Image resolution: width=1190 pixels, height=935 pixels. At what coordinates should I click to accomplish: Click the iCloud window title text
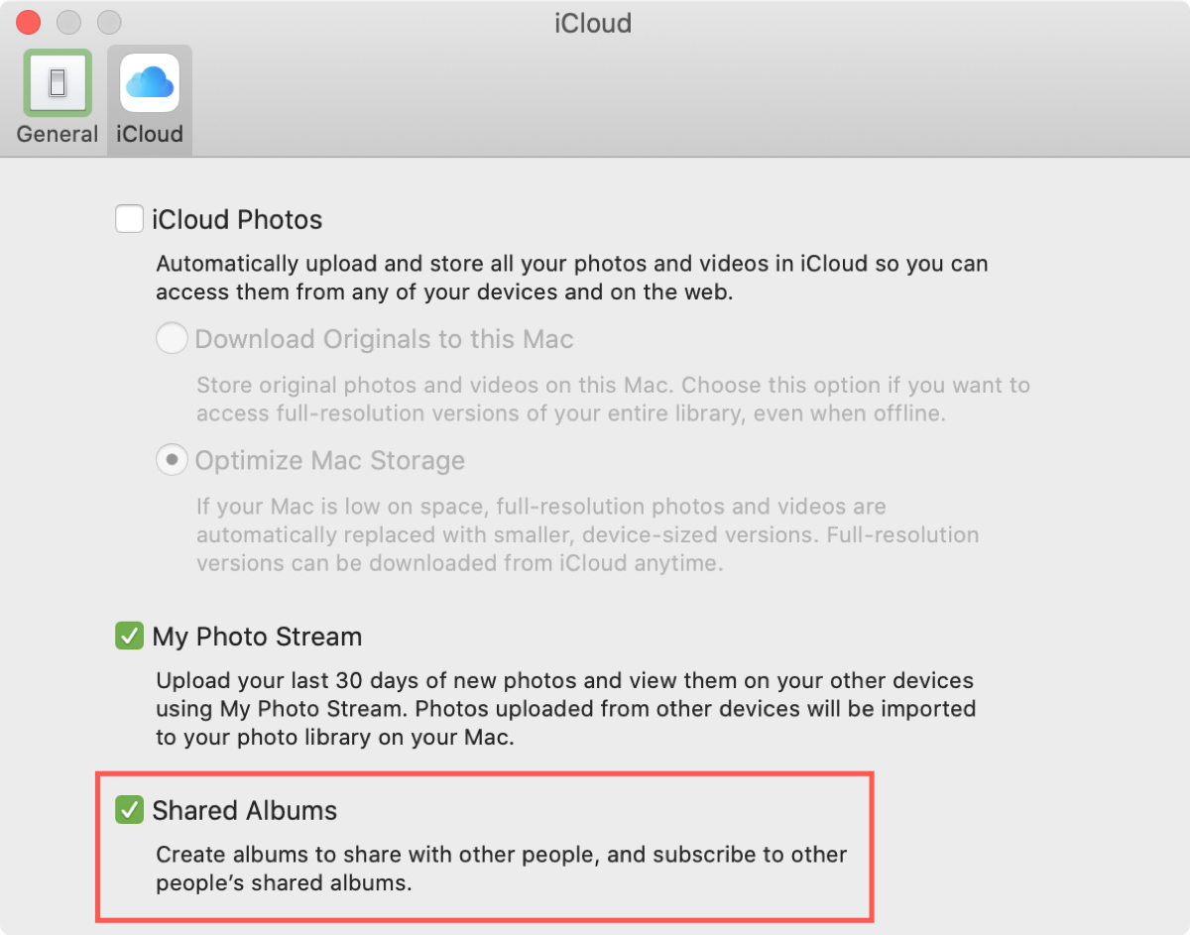[593, 23]
